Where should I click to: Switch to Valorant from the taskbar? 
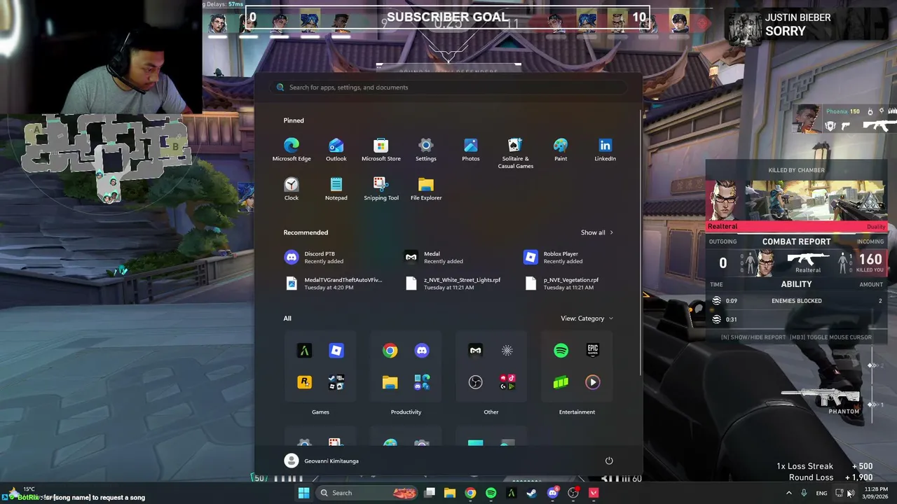click(594, 493)
